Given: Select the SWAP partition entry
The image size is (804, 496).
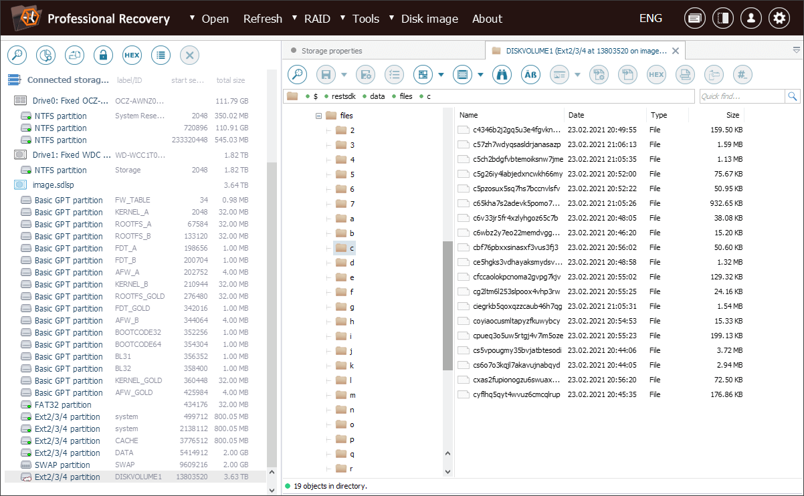Looking at the screenshot, I should [134, 465].
